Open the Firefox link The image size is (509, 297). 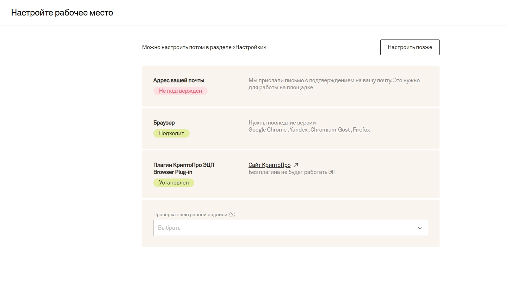click(x=361, y=130)
